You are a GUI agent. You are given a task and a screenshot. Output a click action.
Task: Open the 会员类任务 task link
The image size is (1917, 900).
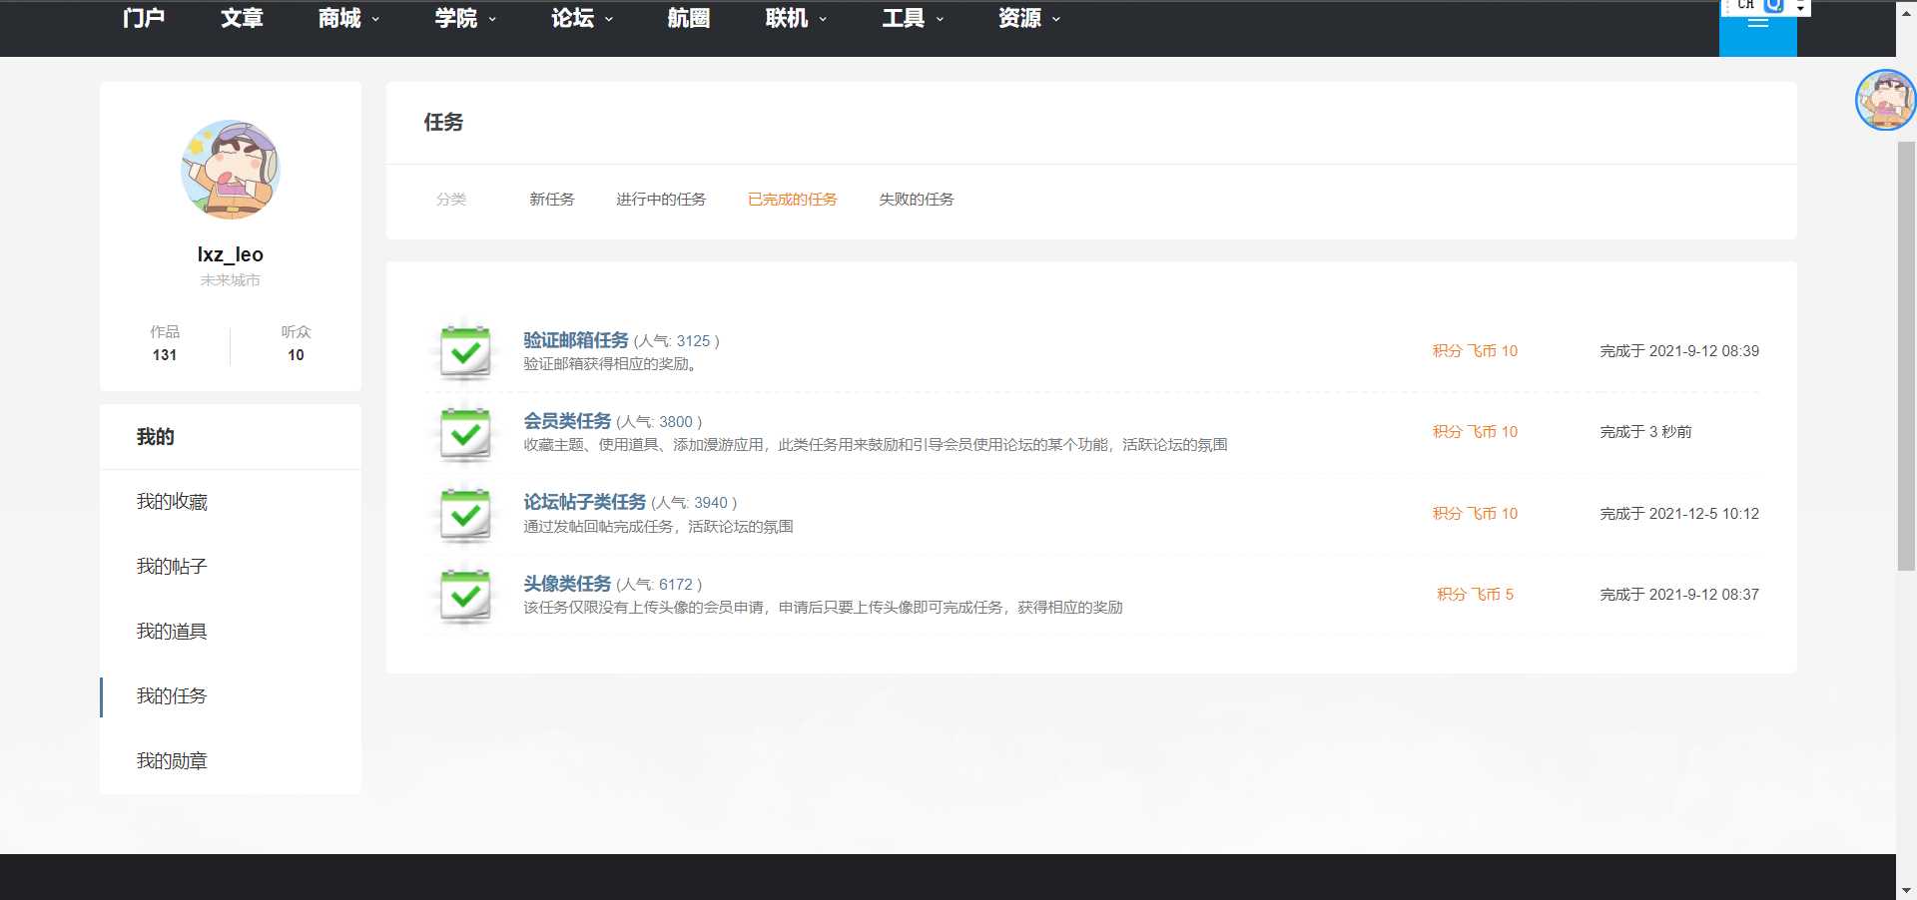[567, 421]
